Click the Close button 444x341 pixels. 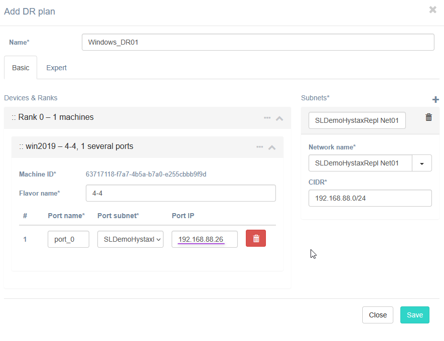tap(377, 315)
